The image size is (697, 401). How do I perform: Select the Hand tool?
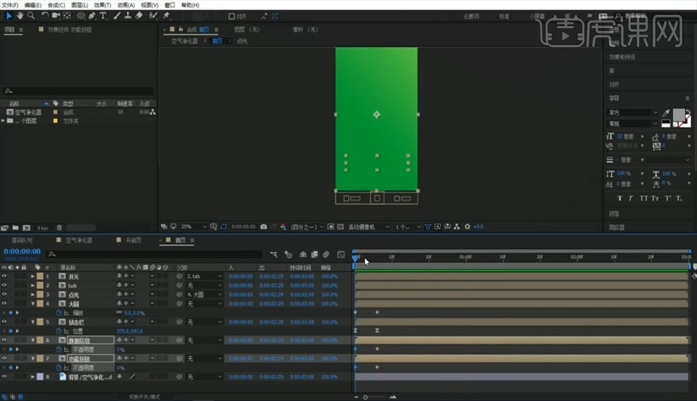pos(20,16)
